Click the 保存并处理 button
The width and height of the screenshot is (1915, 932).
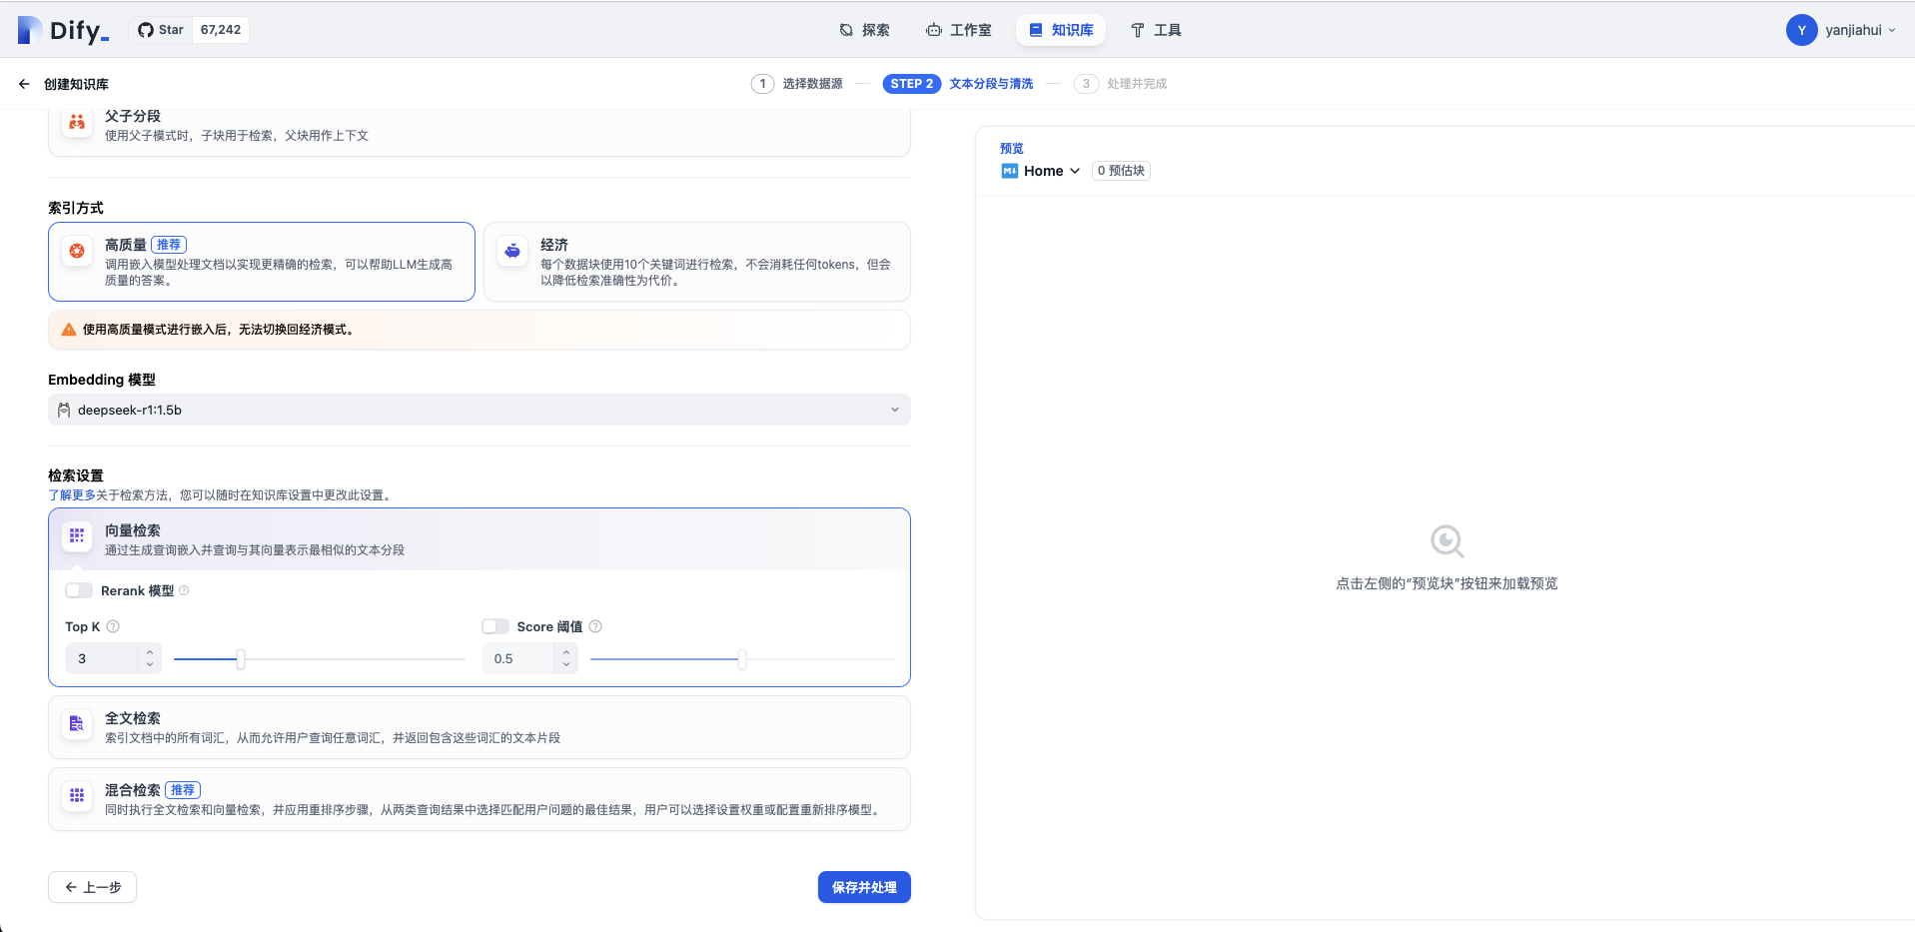[863, 887]
